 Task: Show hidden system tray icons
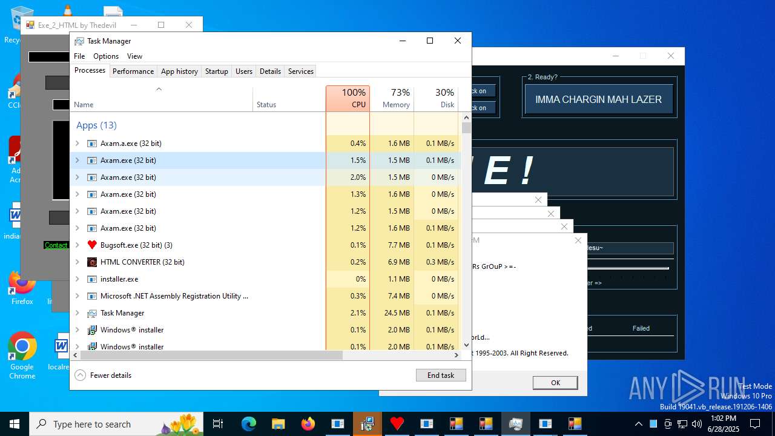[638, 424]
